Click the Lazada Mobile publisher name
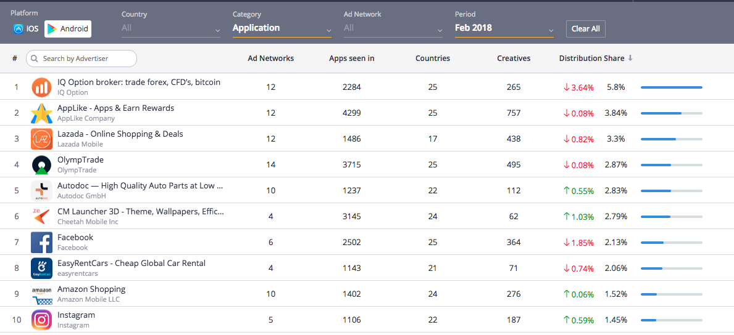This screenshot has height=335, width=734. click(x=80, y=144)
